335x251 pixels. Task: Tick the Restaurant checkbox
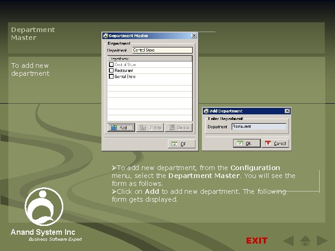(x=111, y=70)
